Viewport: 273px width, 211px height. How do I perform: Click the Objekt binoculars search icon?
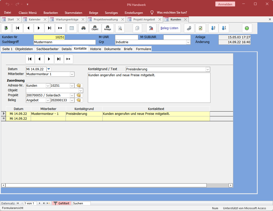click(x=95, y=28)
